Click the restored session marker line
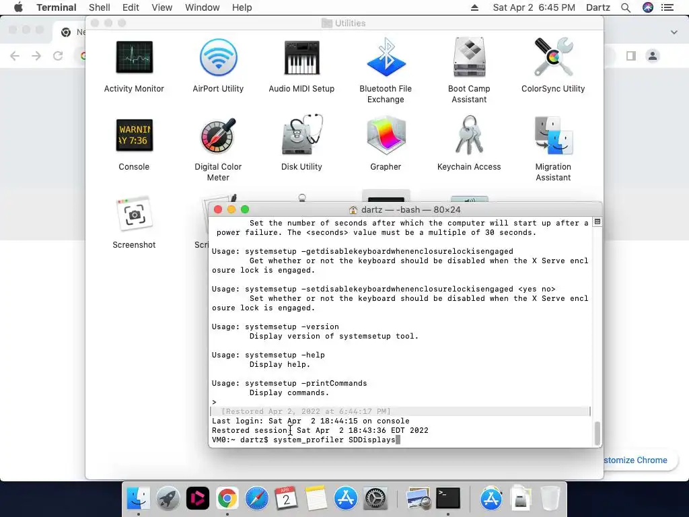Screen dimensions: 689x517 pyautogui.click(x=400, y=411)
